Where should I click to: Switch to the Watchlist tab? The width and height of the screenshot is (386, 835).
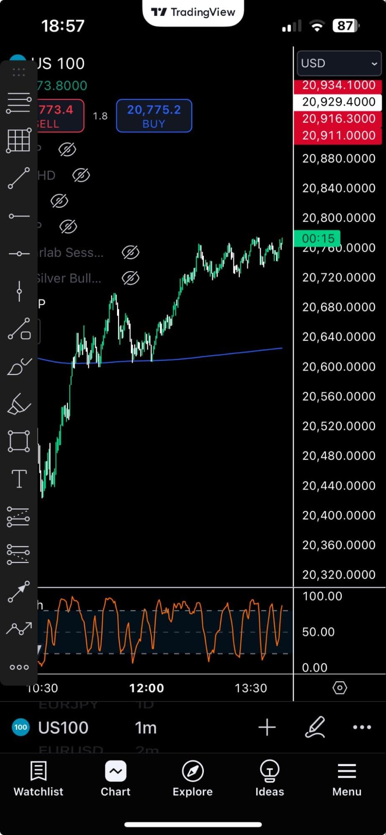[38, 779]
